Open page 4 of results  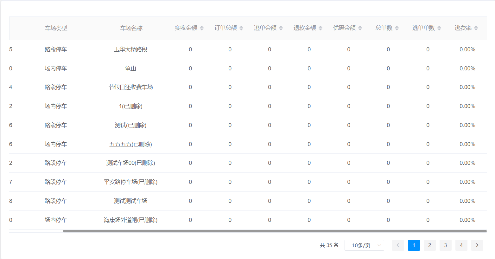(461, 245)
